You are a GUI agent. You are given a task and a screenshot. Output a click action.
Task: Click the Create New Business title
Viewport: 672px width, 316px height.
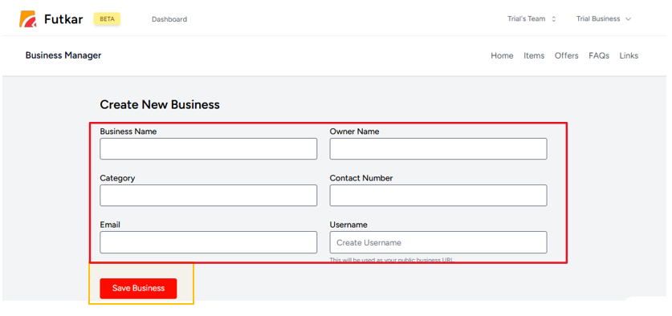(x=160, y=104)
